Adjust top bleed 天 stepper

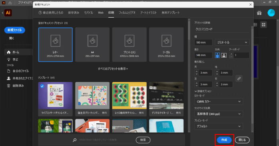196,73
